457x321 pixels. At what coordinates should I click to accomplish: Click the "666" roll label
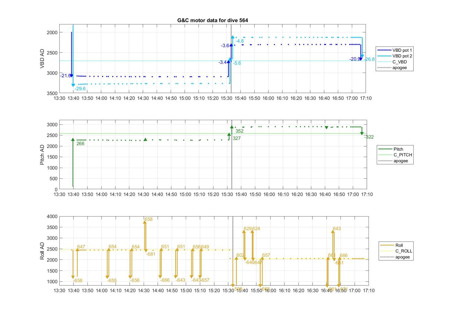tap(344, 256)
